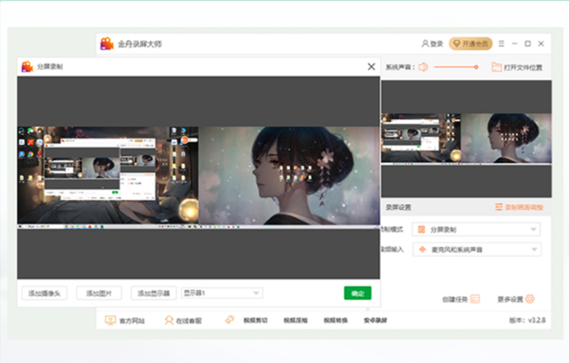Expand the 麦克风和系统声音 audio input dropdown
This screenshot has height=363, width=569.
[x=476, y=250]
